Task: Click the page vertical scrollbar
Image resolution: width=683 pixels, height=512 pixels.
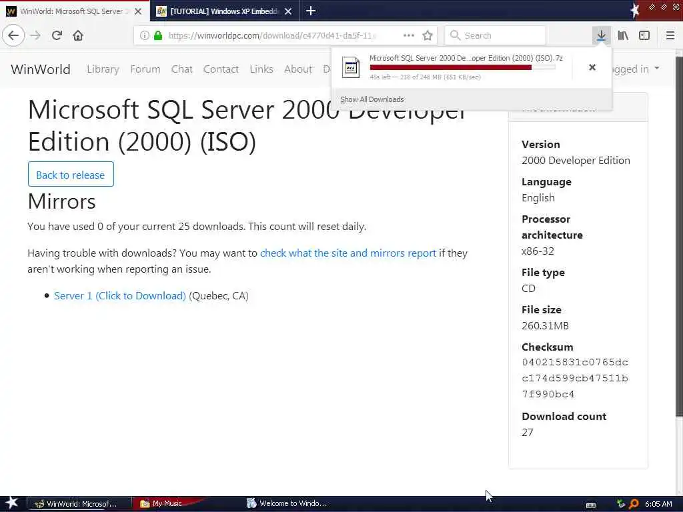Action: click(x=678, y=235)
